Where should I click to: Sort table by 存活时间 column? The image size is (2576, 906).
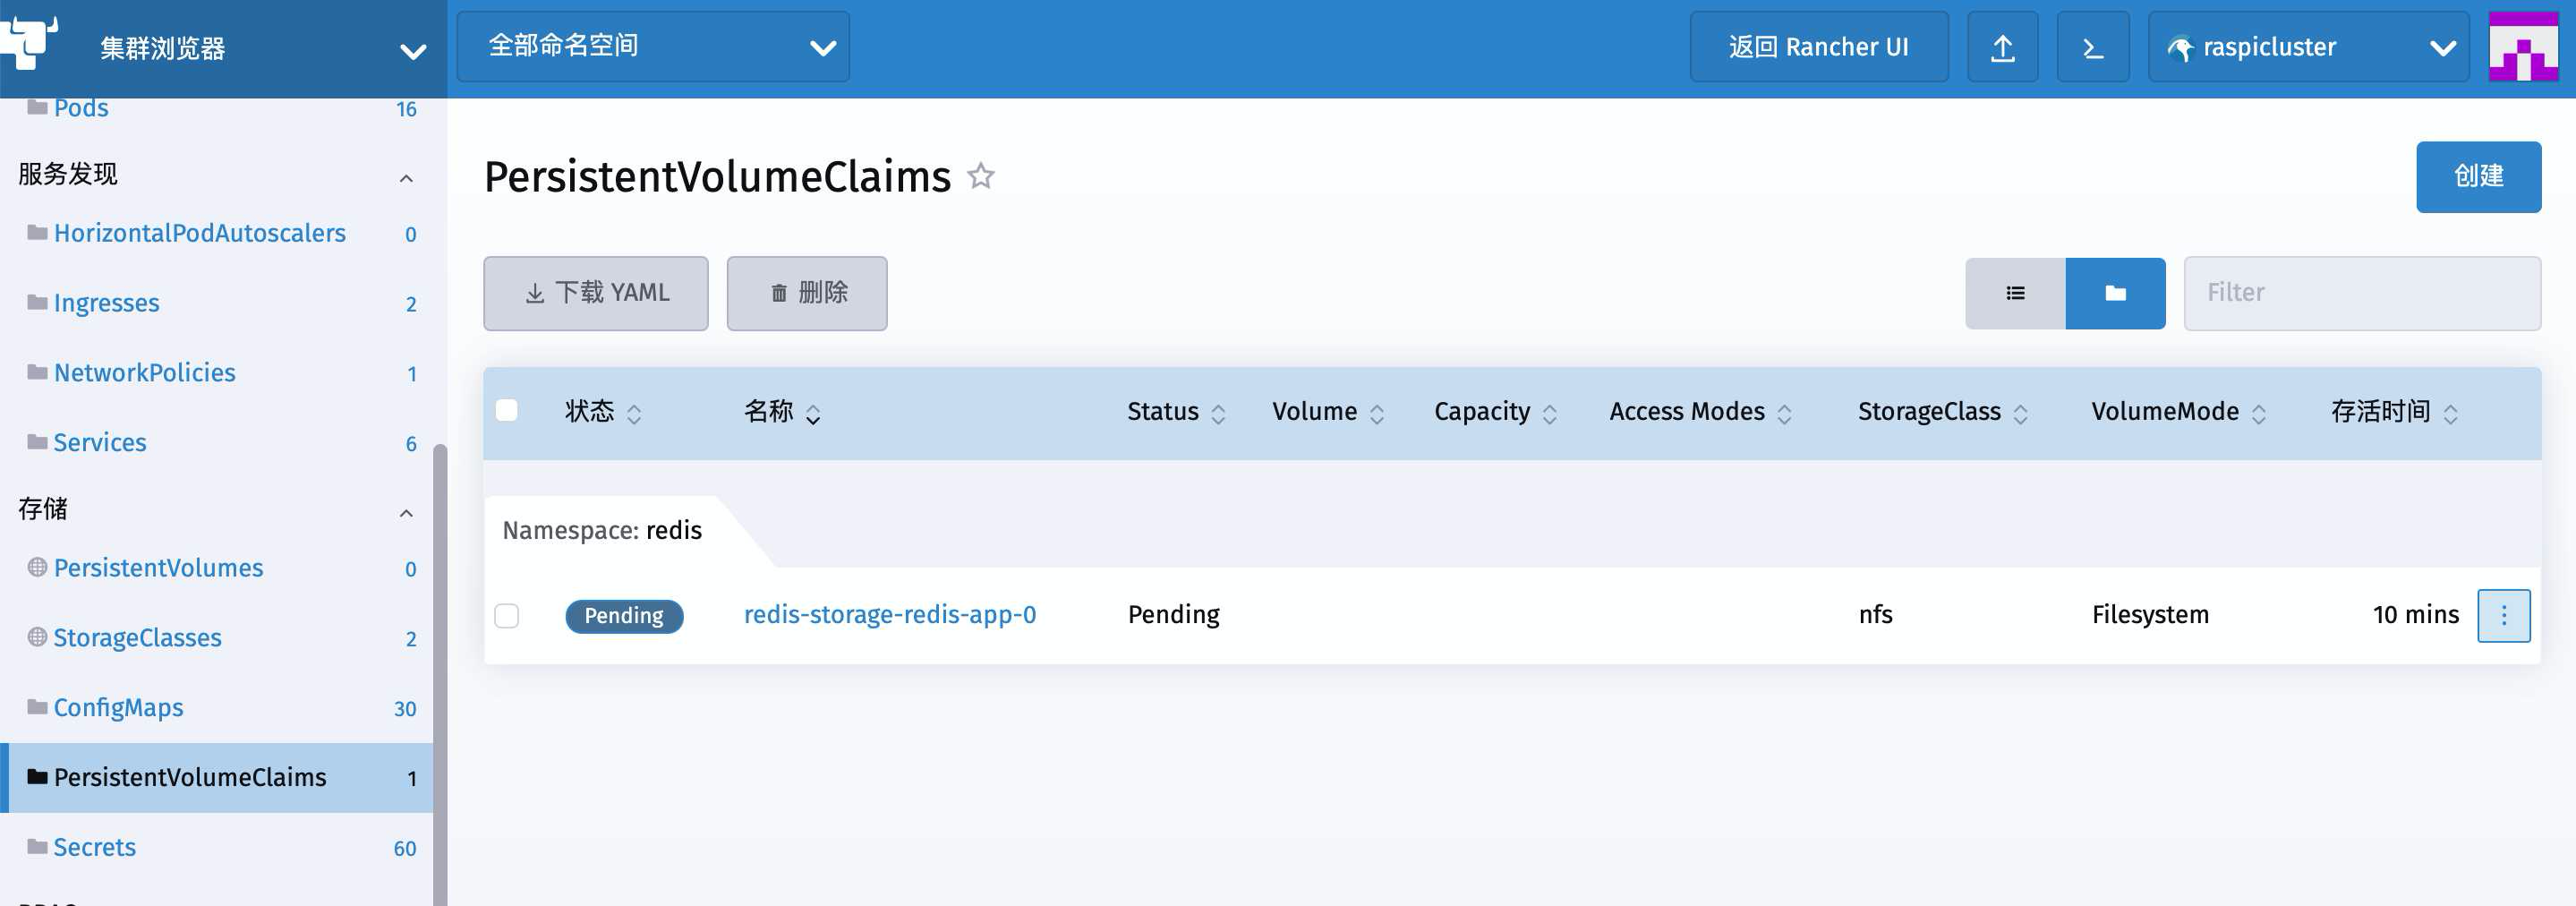2394,412
